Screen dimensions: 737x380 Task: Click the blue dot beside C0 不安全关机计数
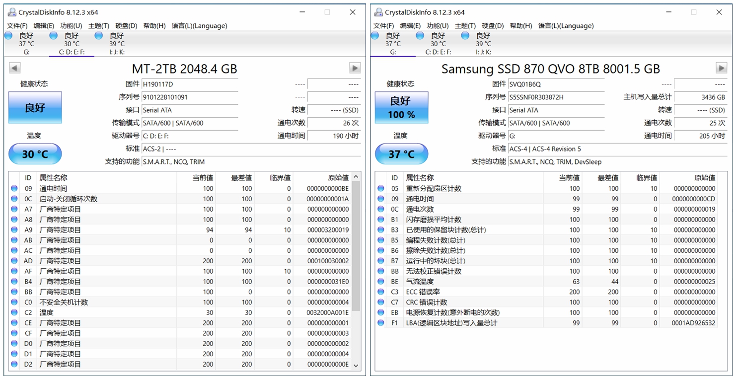coord(15,302)
